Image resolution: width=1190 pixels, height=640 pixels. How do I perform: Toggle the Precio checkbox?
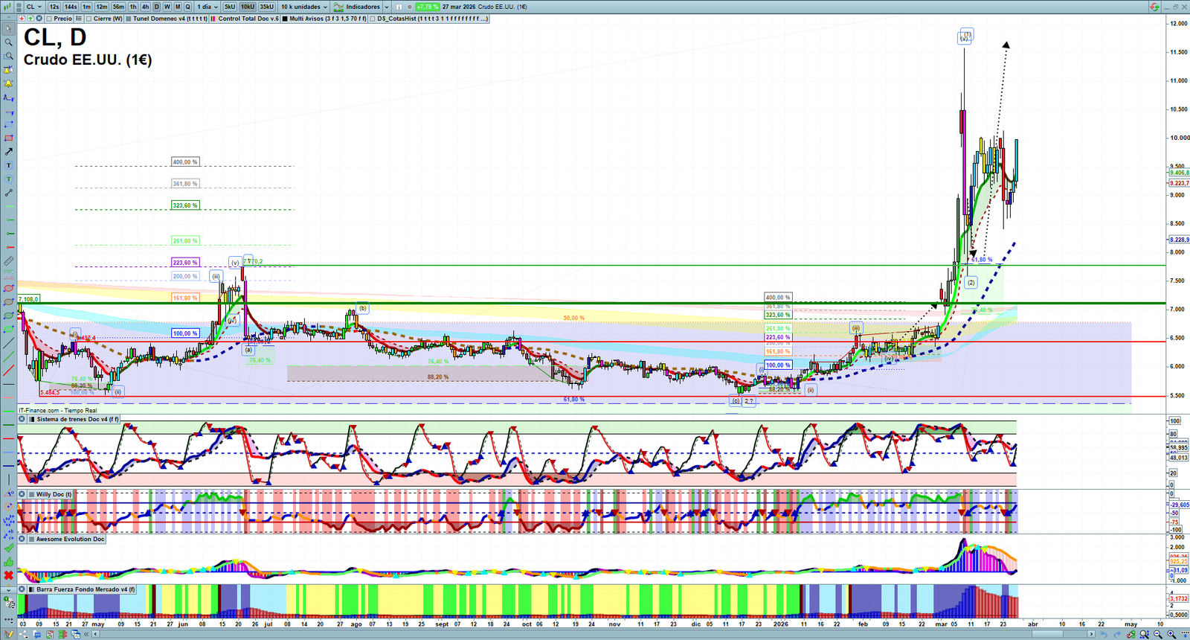(x=49, y=19)
